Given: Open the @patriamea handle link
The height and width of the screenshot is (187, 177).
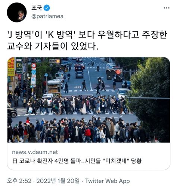Looking at the screenshot, I should [47, 16].
